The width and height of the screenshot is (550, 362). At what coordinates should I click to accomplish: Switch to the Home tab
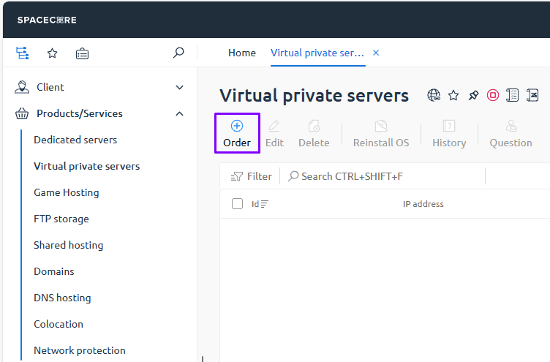click(x=242, y=53)
